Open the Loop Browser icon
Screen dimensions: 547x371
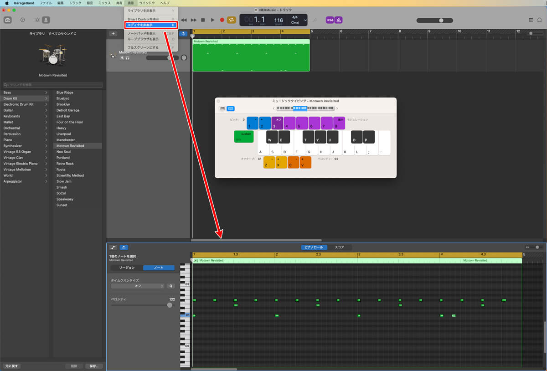[x=540, y=20]
